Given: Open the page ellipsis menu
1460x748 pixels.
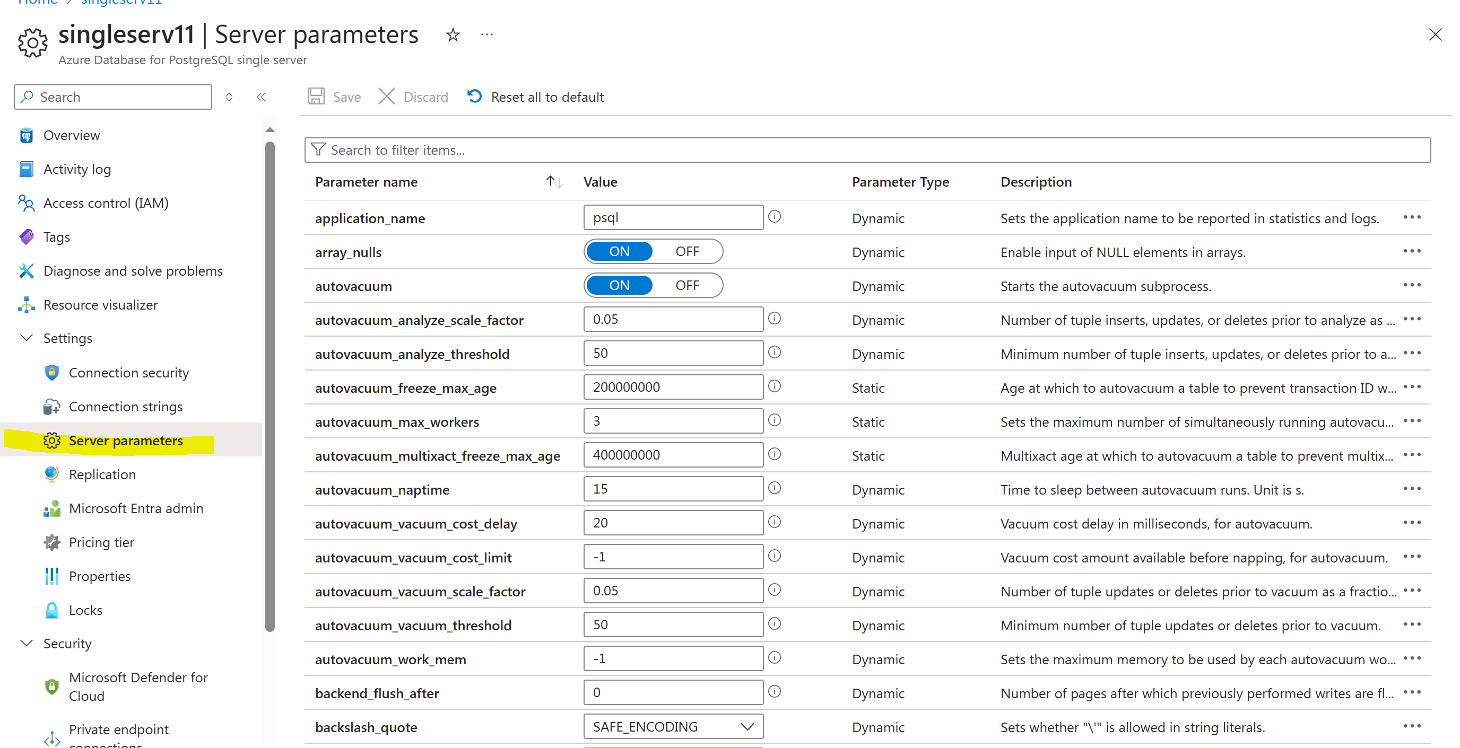Looking at the screenshot, I should click(x=486, y=34).
